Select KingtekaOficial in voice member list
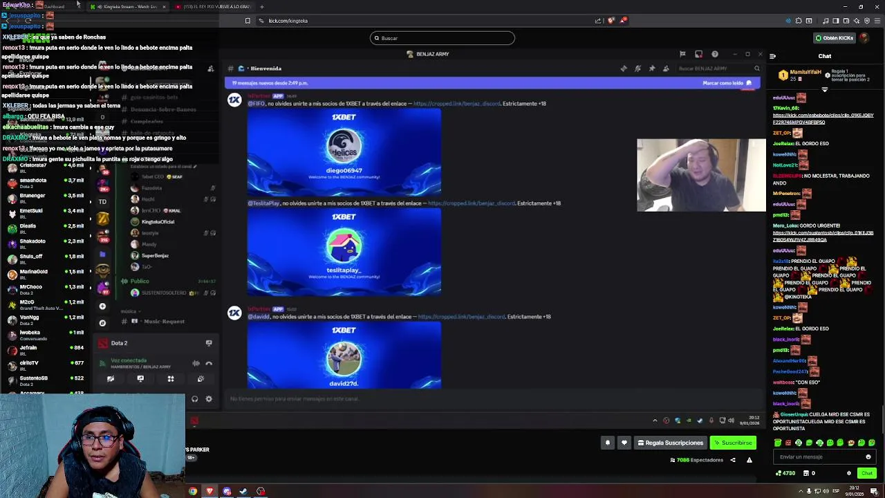Viewport: 885px width, 498px height. click(158, 222)
